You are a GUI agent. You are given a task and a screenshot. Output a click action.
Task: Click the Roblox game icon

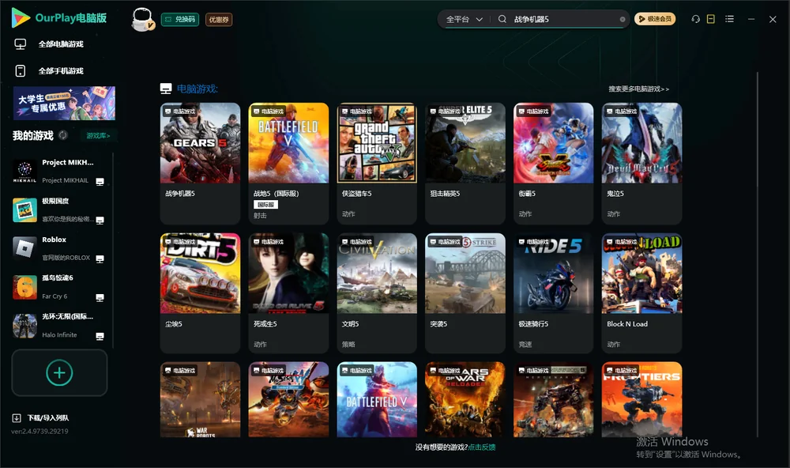[x=24, y=248]
